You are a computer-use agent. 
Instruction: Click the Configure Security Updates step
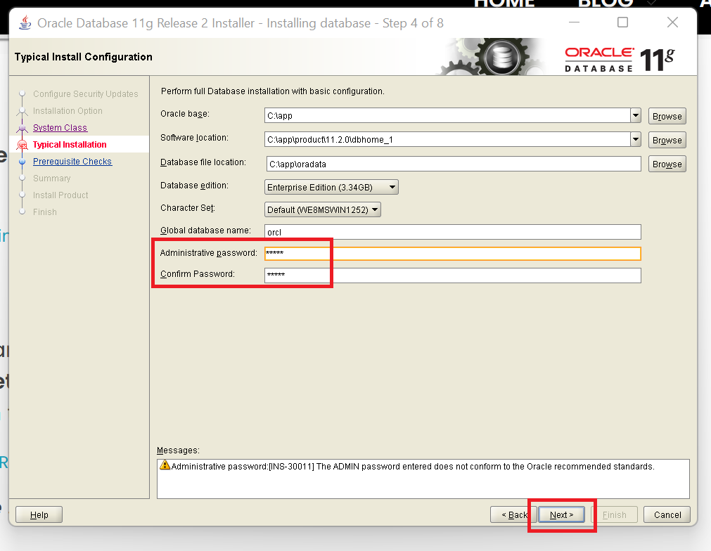click(x=85, y=93)
